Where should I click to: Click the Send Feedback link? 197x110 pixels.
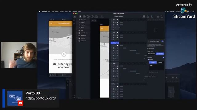point(151,76)
